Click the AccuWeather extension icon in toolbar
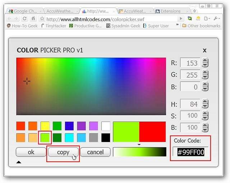Image resolution: width=230 pixels, height=183 pixels. click(197, 19)
